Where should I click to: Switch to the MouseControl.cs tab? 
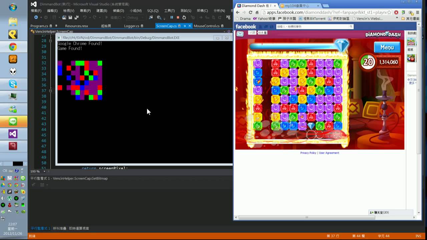206,26
